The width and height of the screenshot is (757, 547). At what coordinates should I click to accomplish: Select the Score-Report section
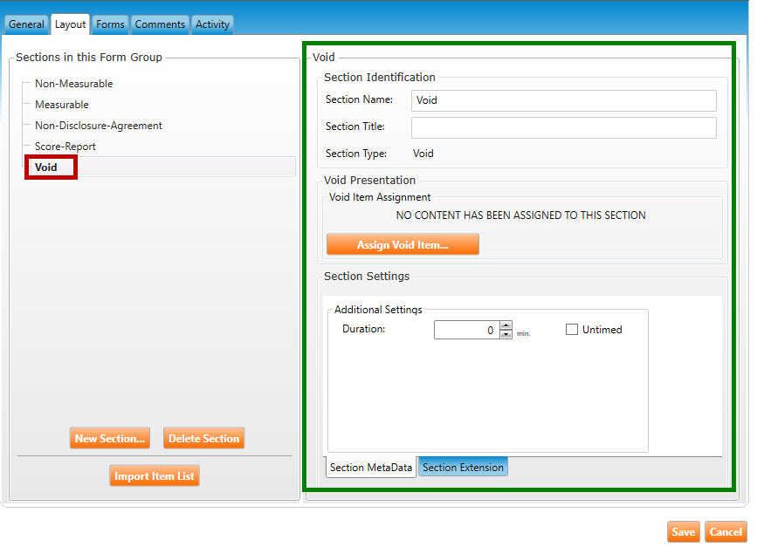65,147
